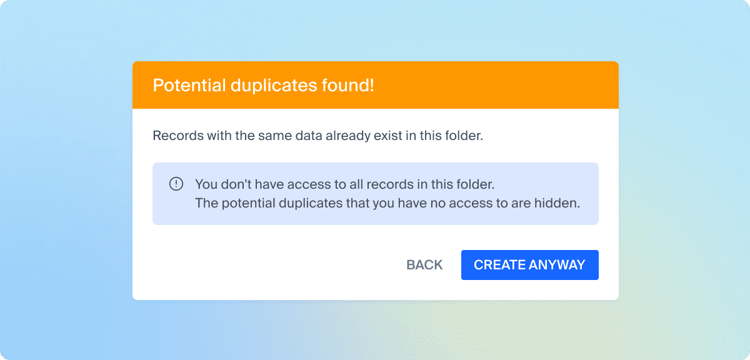
Task: Click the CREATE ANYWAY button
Action: (x=529, y=265)
